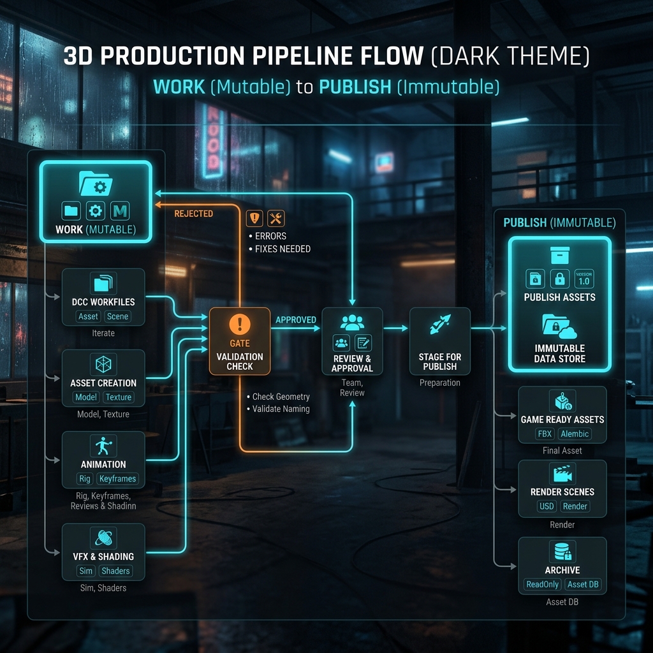This screenshot has height=653, width=653.
Task: Click the archive box icon above Publish Assets
Action: click(560, 255)
